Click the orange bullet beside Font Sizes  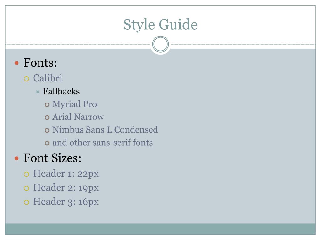click(x=17, y=158)
